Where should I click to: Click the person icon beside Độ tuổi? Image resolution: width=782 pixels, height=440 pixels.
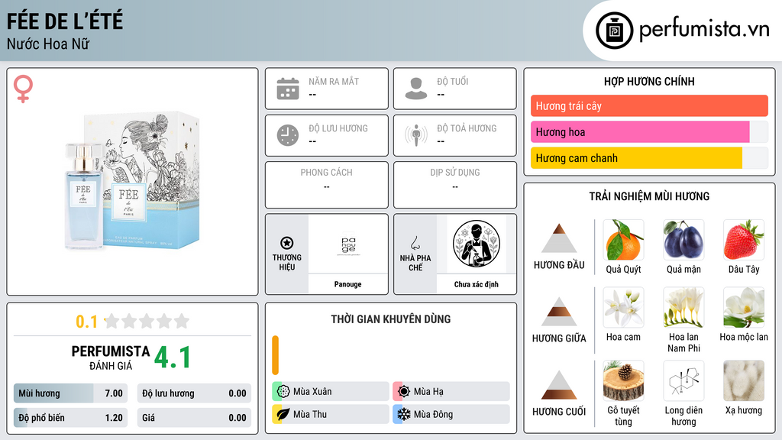click(416, 89)
